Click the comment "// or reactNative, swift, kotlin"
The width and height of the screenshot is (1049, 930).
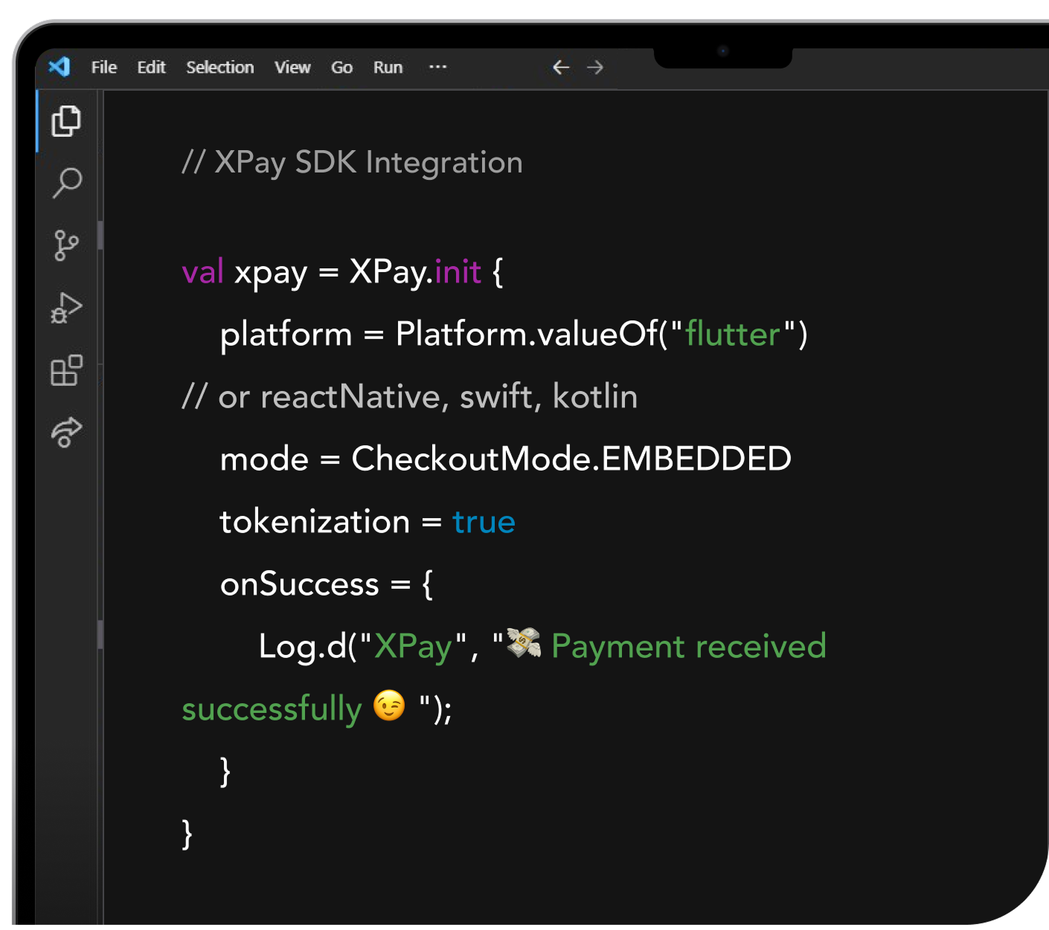[410, 397]
